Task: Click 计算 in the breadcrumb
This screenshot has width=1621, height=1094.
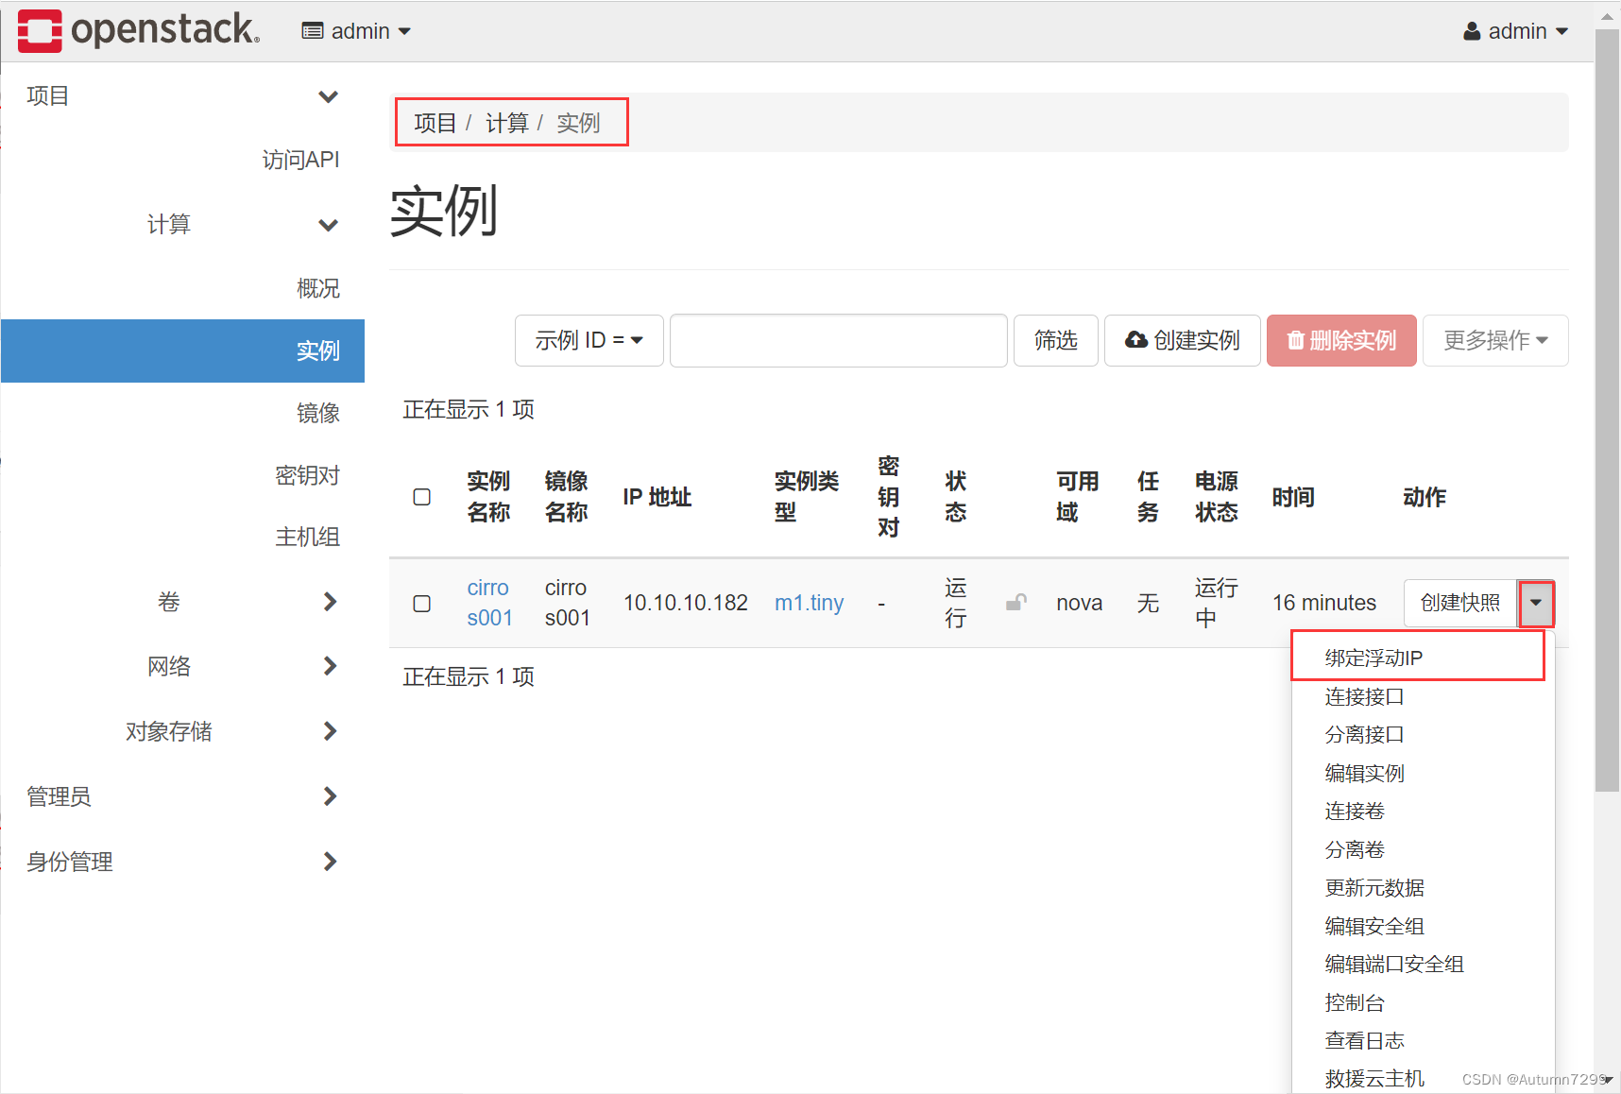Action: click(506, 123)
